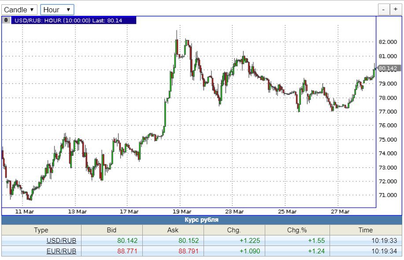Click the 19 Mar date label
The image size is (404, 260).
tap(182, 212)
